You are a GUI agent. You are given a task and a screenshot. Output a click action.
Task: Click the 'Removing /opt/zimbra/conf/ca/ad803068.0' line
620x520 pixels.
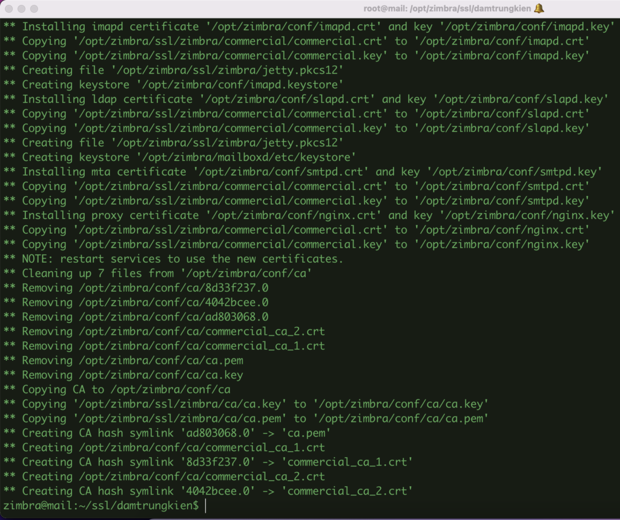(x=136, y=317)
